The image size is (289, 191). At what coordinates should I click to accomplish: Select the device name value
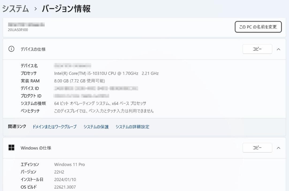(x=72, y=66)
